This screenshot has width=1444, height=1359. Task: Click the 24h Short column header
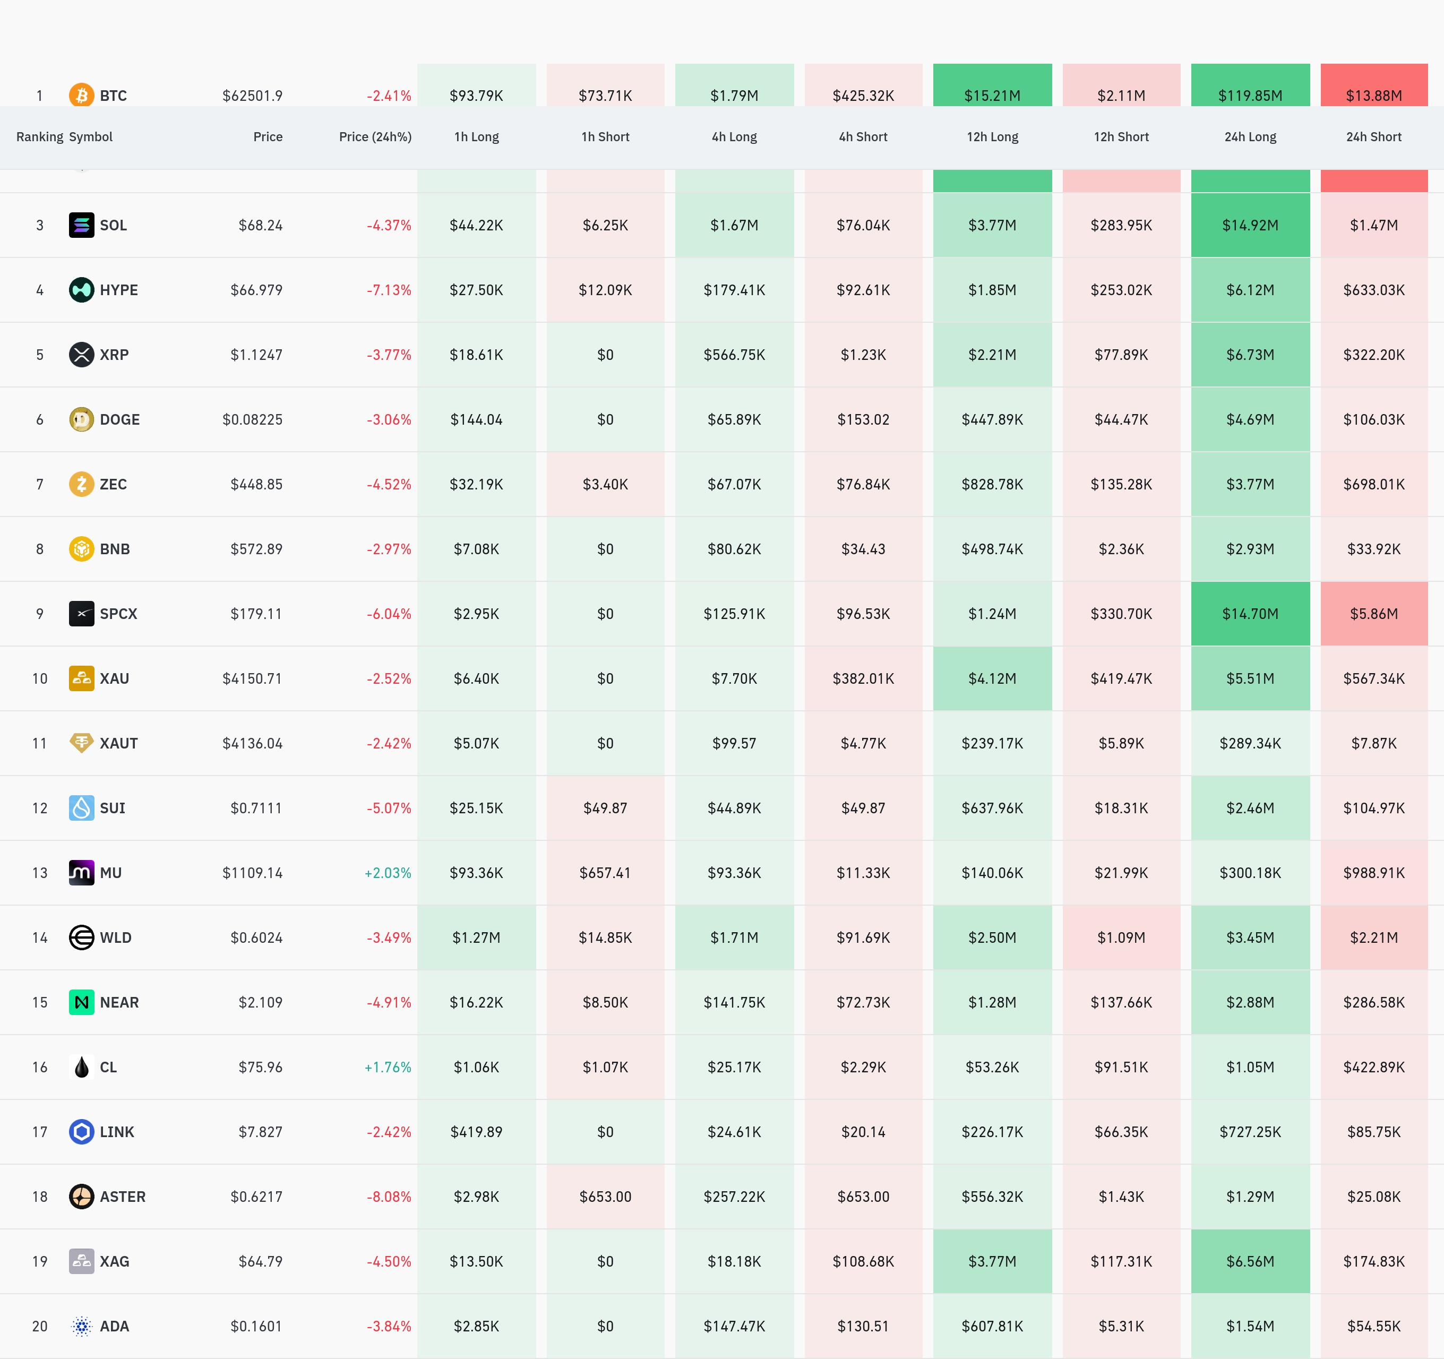(1374, 136)
